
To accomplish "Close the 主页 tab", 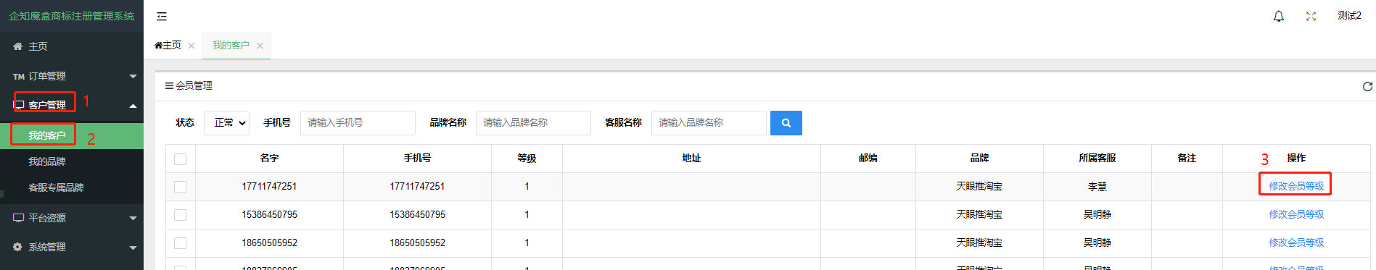I will (x=191, y=46).
